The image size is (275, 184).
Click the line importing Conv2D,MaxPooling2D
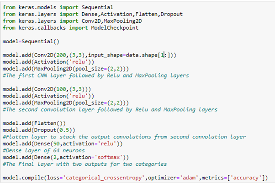click(x=72, y=21)
